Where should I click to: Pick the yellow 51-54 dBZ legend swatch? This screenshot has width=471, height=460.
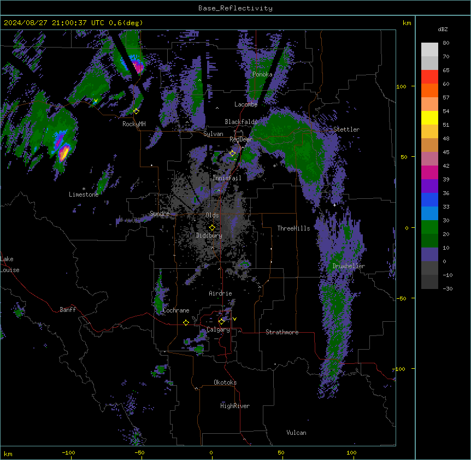[429, 117]
